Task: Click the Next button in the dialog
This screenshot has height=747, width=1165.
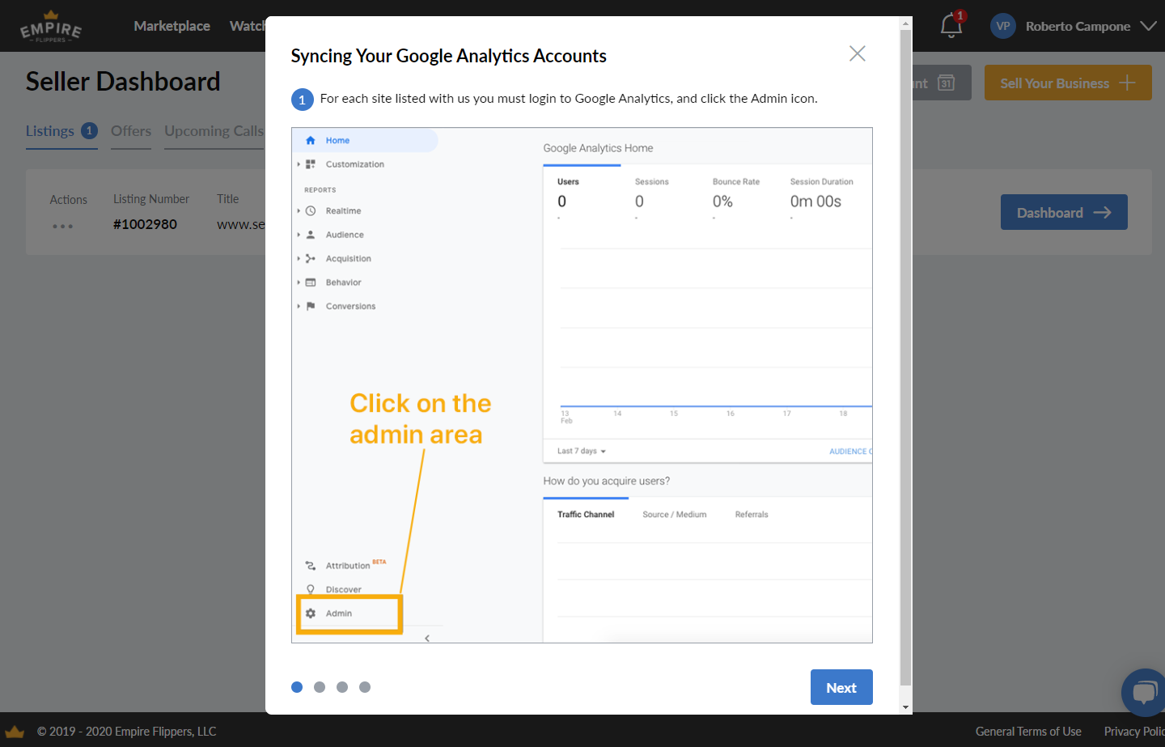Action: coord(841,687)
